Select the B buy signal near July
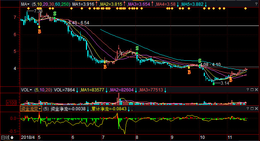The width and height of the screenshot is (260, 141). coord(105,67)
